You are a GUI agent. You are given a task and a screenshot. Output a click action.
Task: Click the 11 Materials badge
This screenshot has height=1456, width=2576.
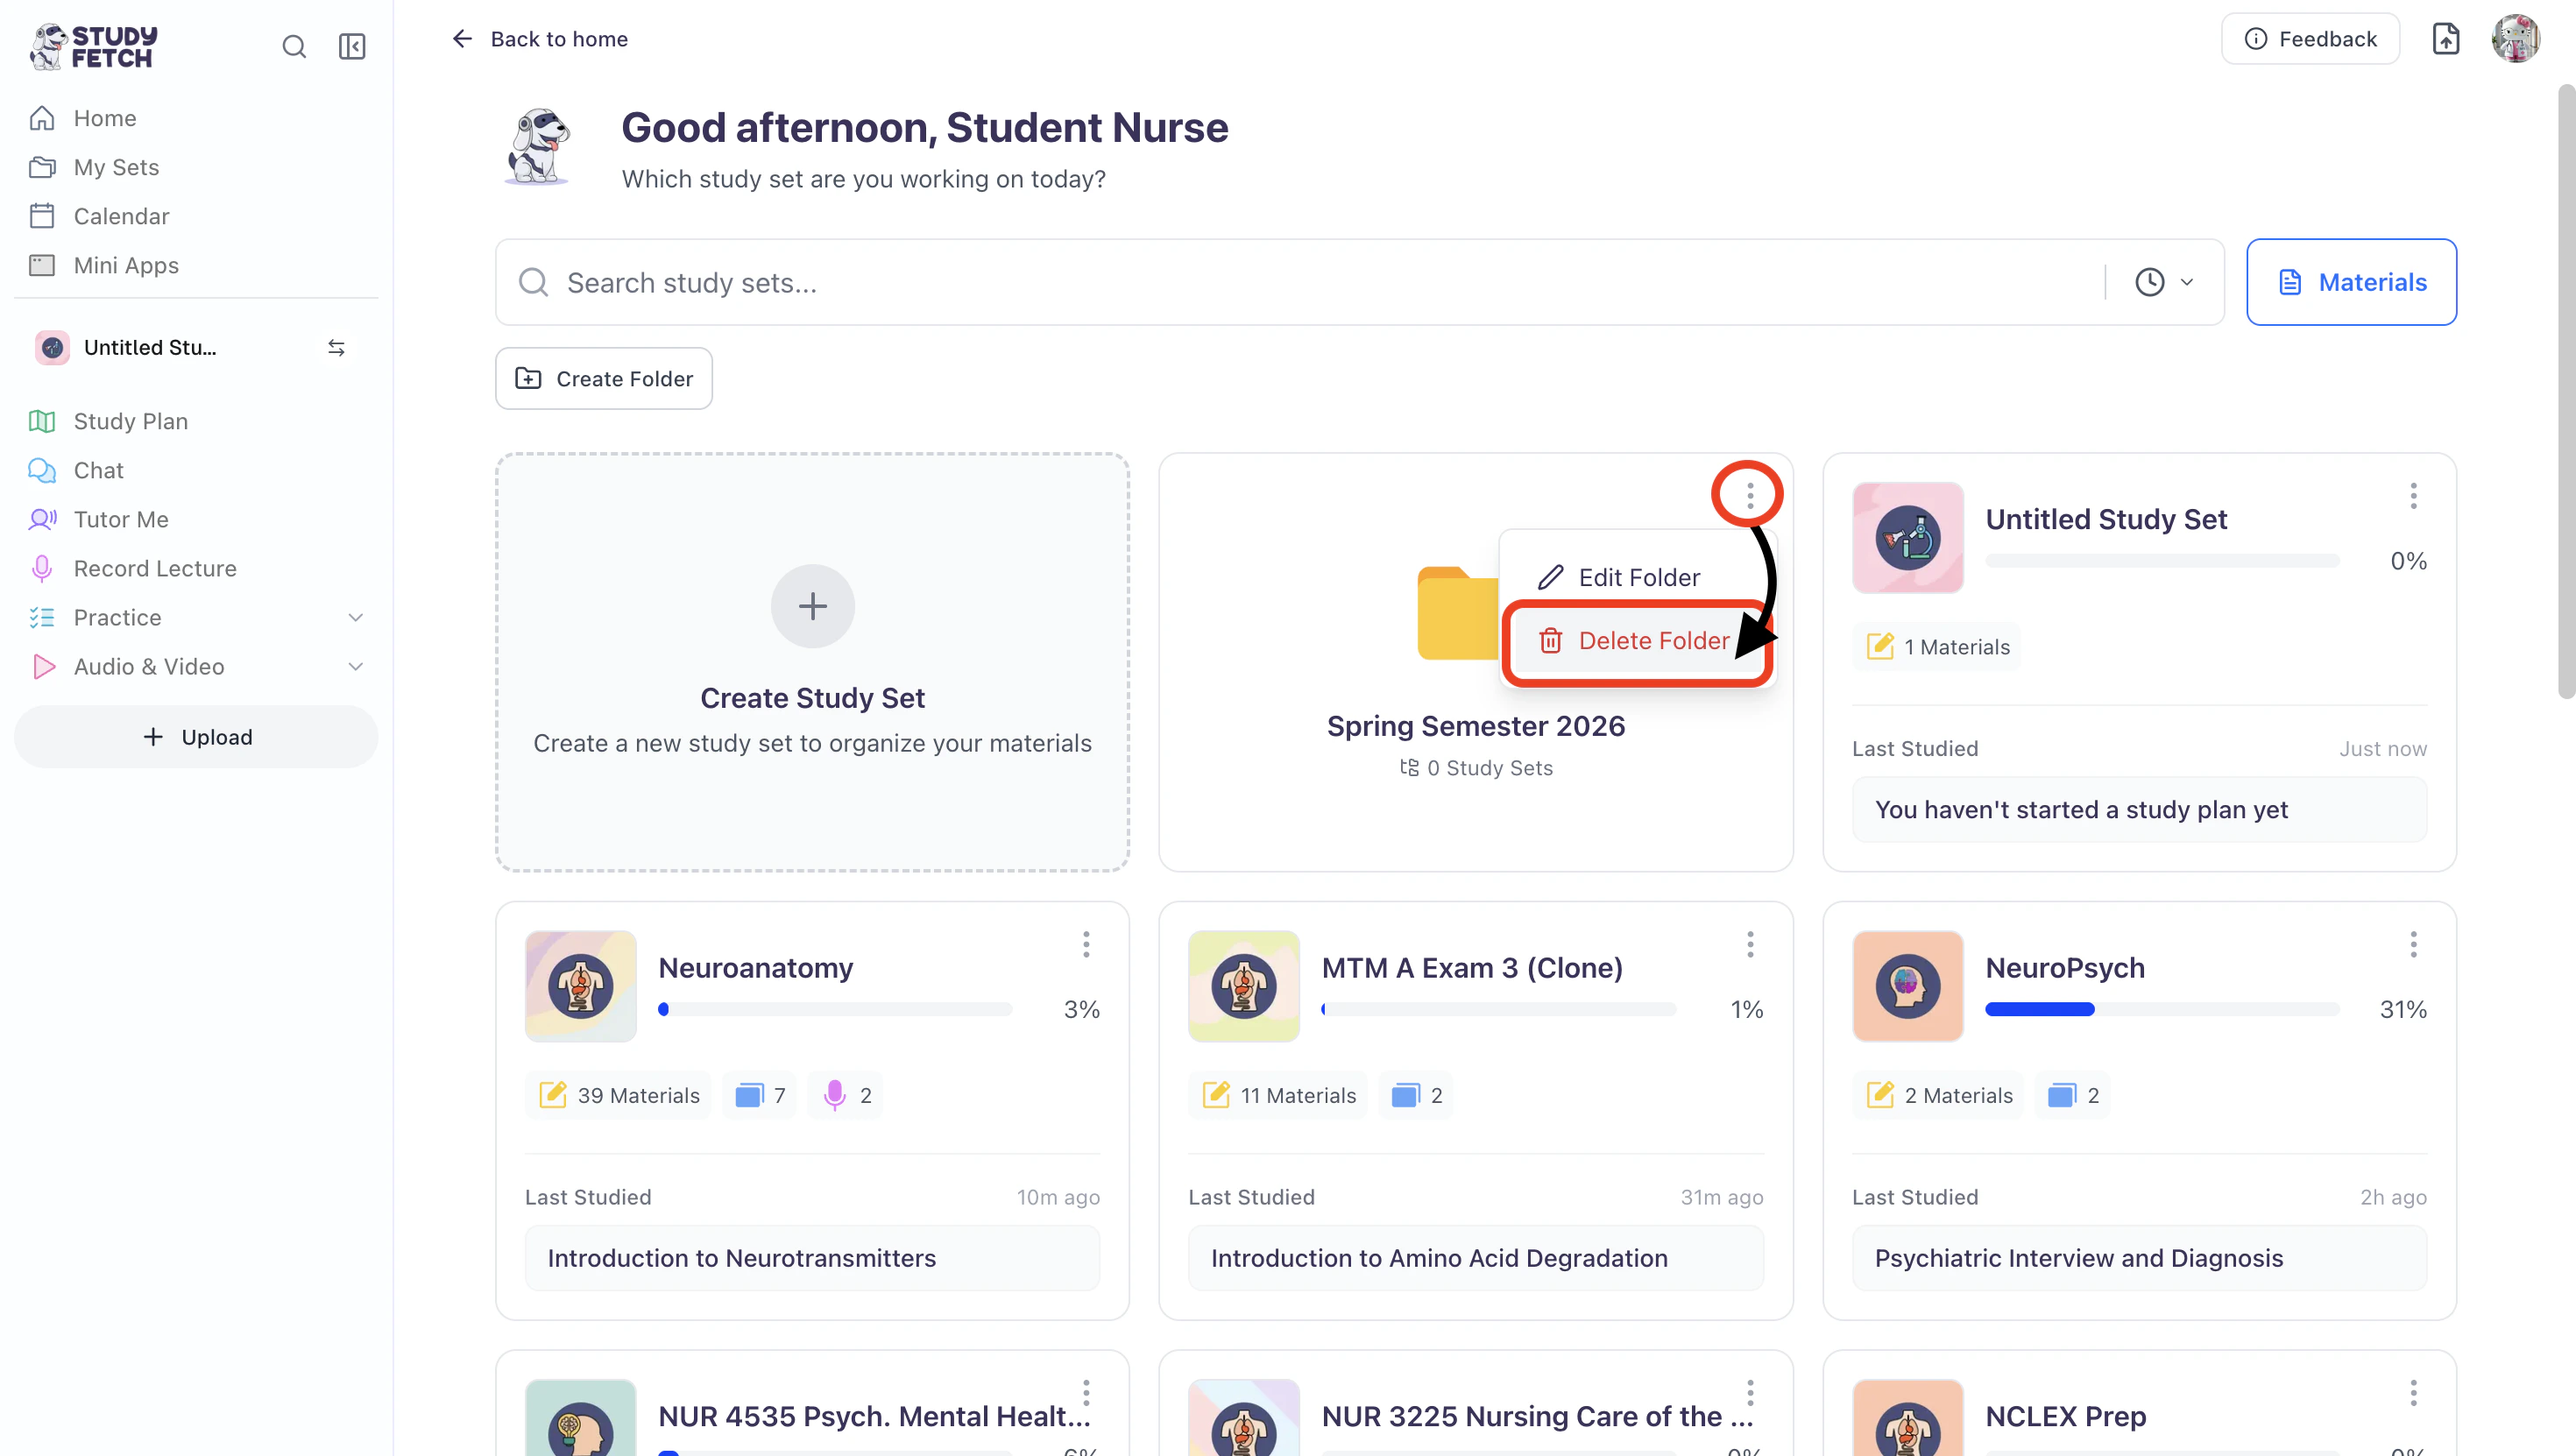click(1278, 1095)
